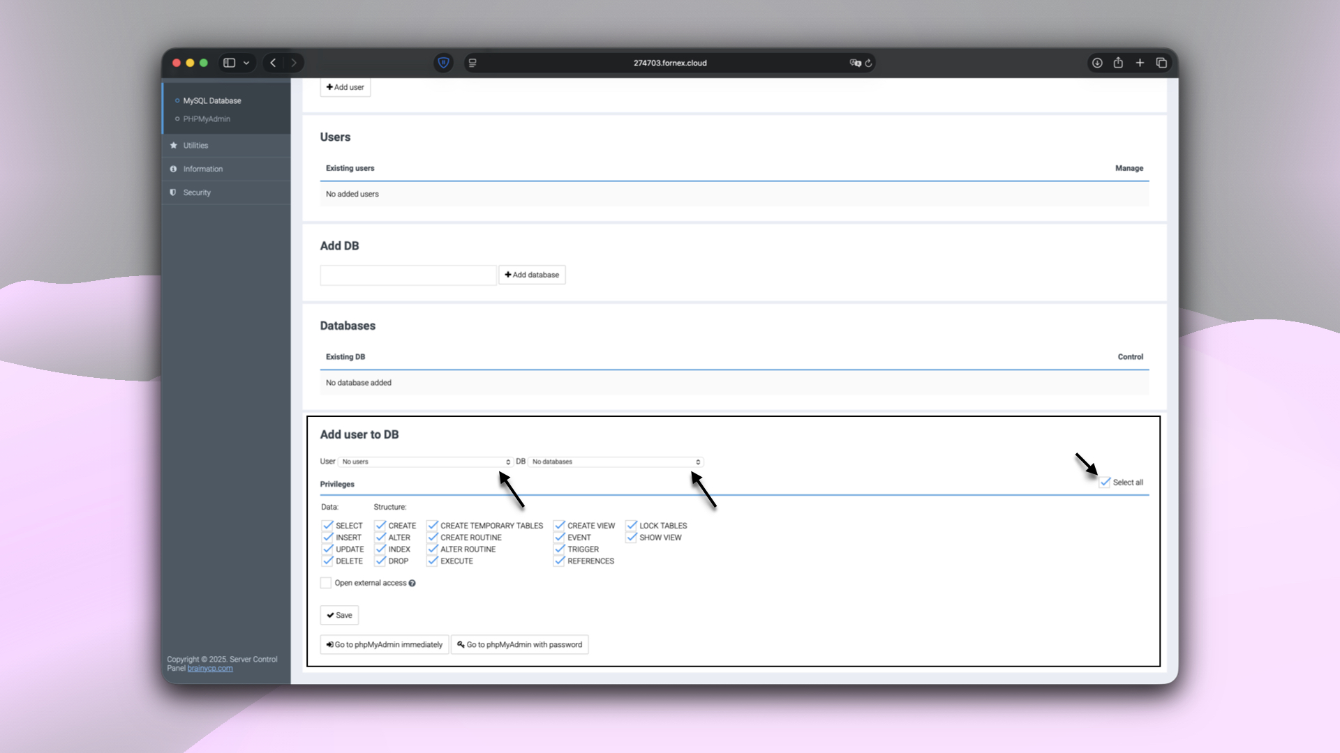Viewport: 1340px width, 753px height.
Task: Open the brainycp.com link in the footer
Action: (x=209, y=668)
